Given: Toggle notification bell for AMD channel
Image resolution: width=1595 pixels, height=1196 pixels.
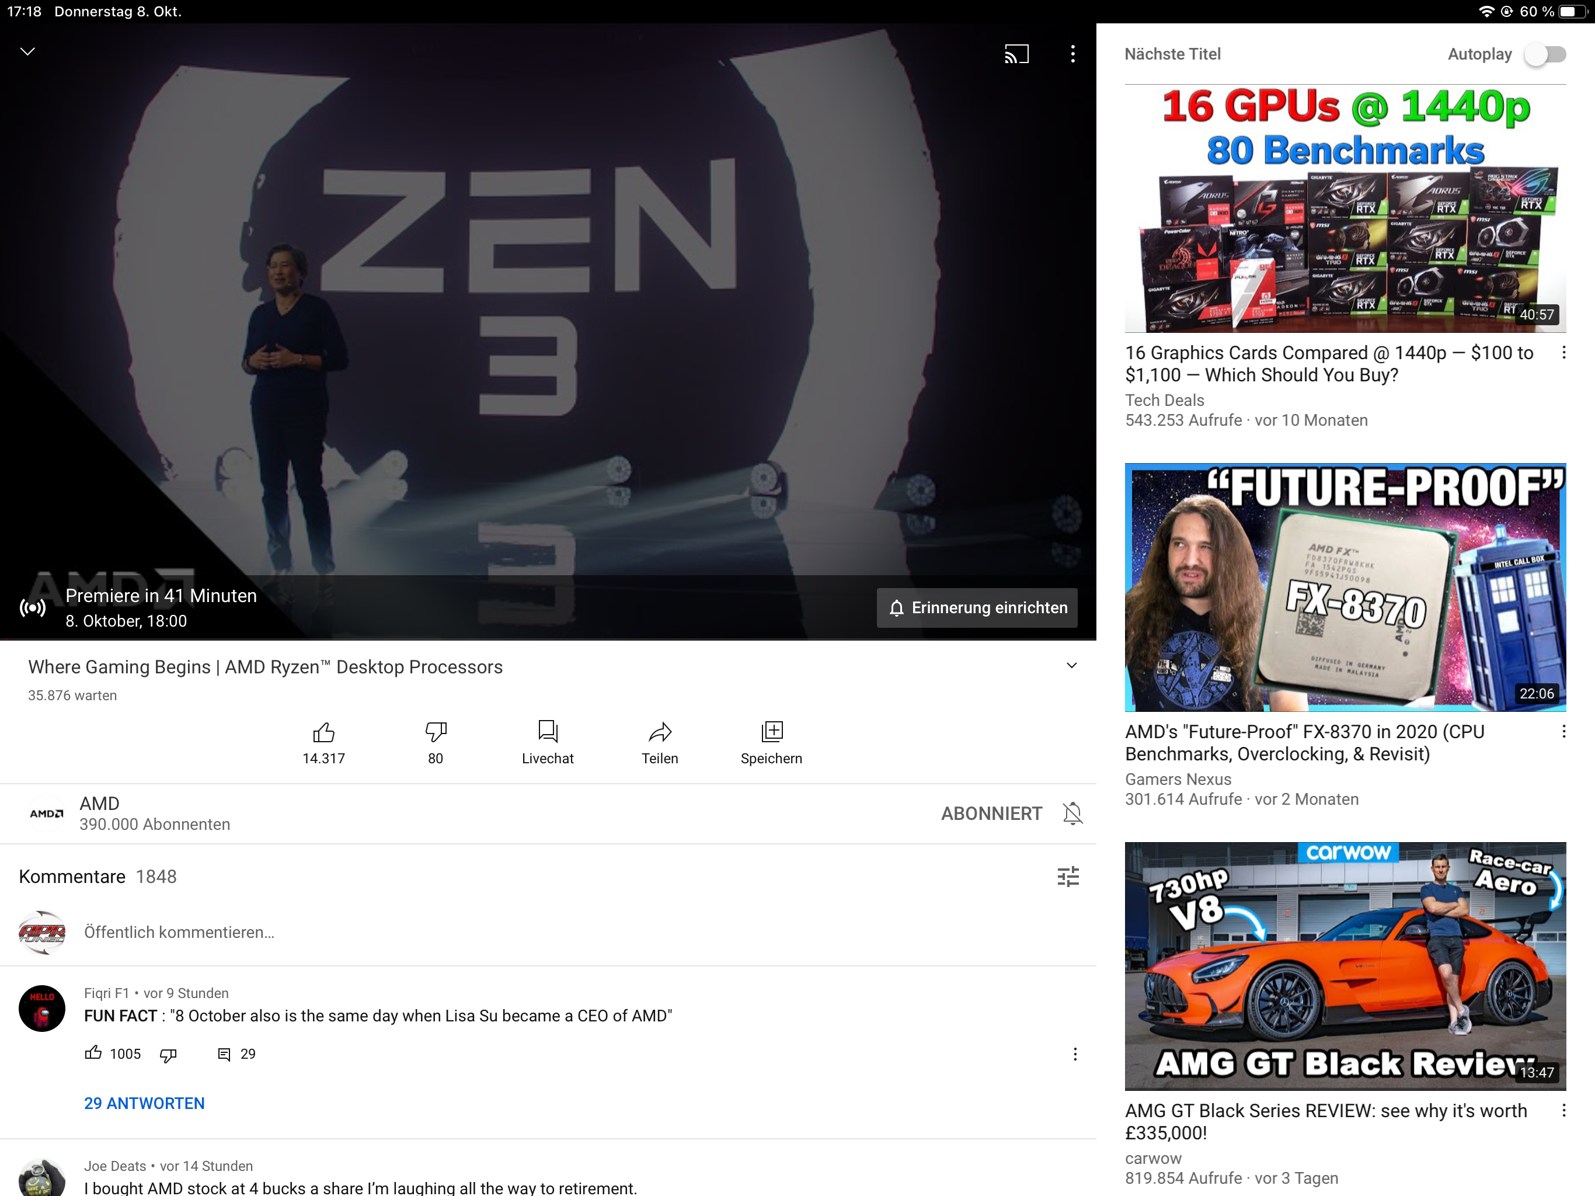Looking at the screenshot, I should point(1072,813).
